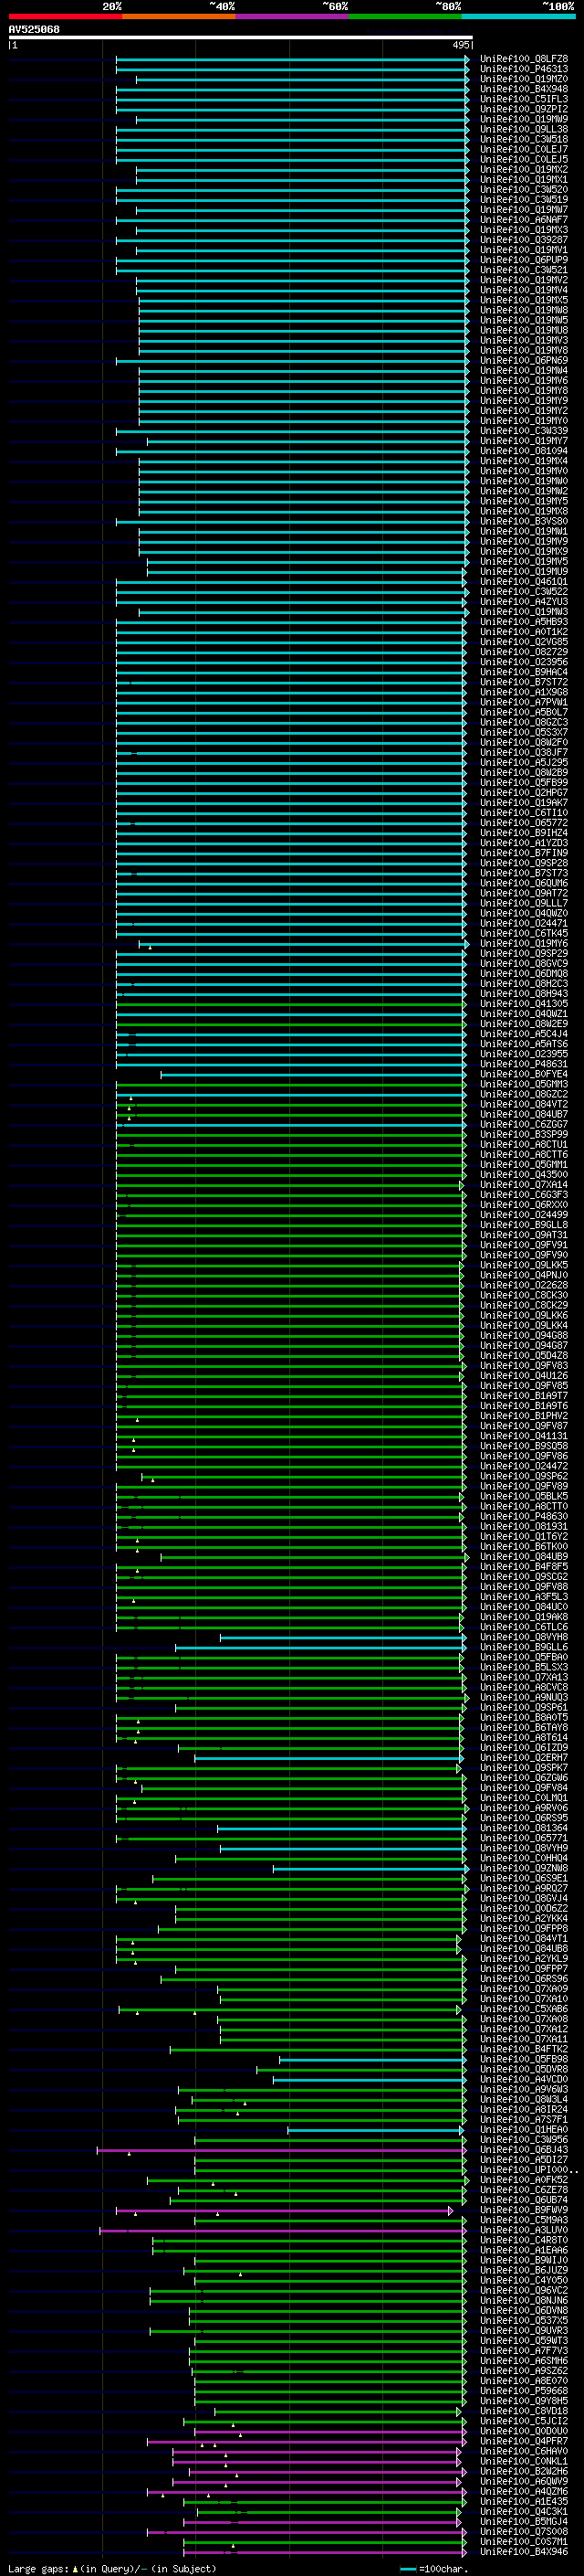Select hit label UniRef100_C3W520

[523, 189]
